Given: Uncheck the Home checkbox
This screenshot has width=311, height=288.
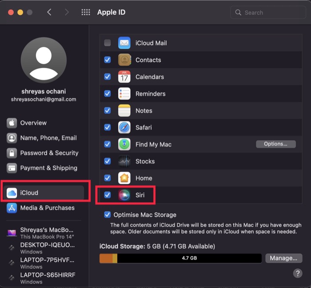Looking at the screenshot, I should click(x=108, y=178).
